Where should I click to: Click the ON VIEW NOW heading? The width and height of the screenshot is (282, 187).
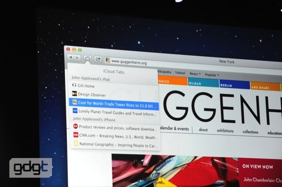click(x=257, y=166)
